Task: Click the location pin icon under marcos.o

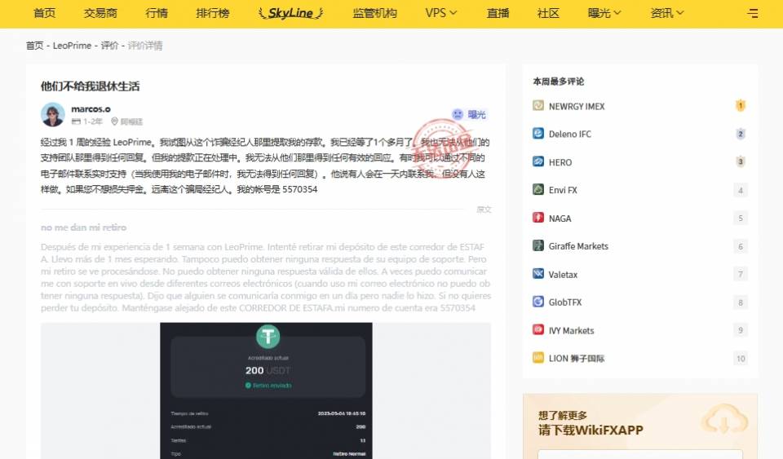Action: [114, 121]
